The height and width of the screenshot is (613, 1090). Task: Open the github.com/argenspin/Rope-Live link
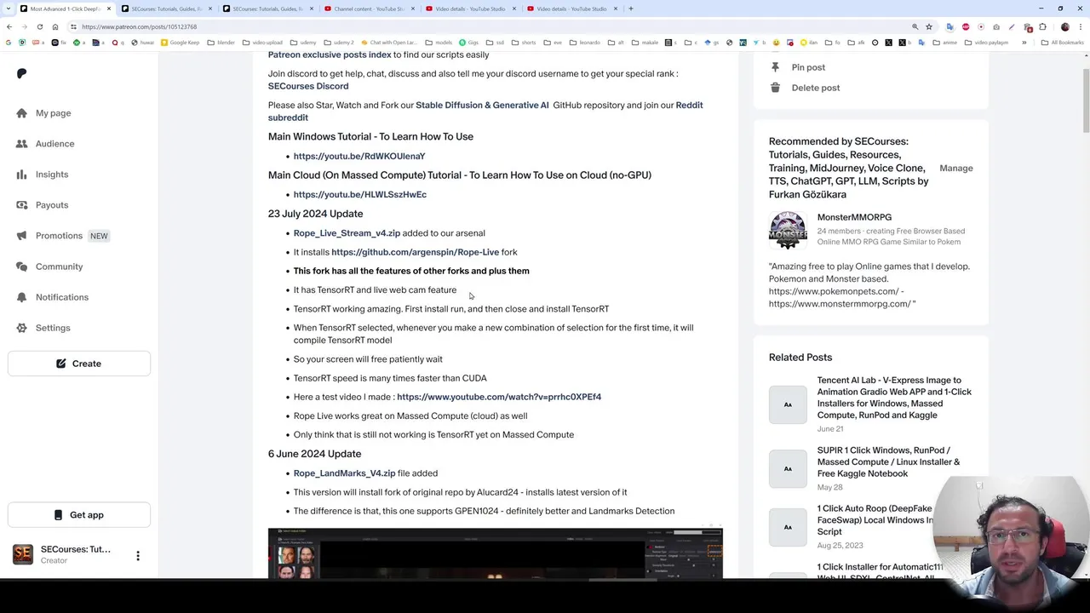[x=415, y=252]
